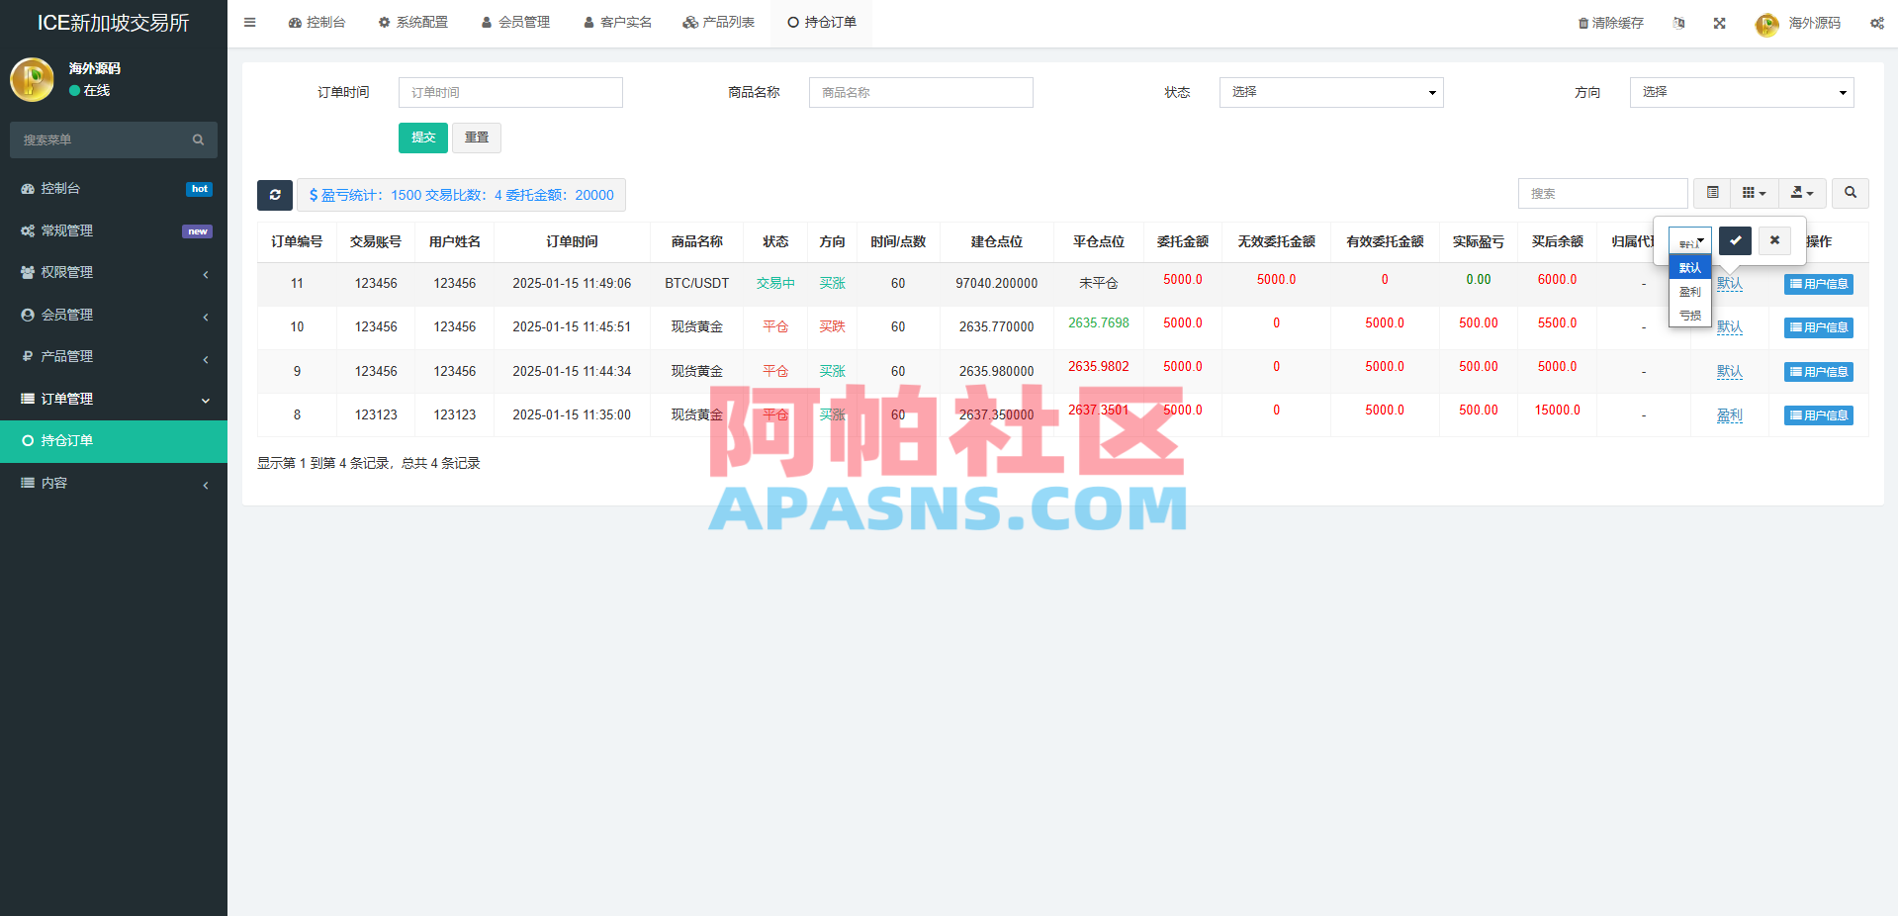Viewport: 1898px width, 916px height.
Task: Cancel edit with the X button in popup
Action: point(1774,240)
